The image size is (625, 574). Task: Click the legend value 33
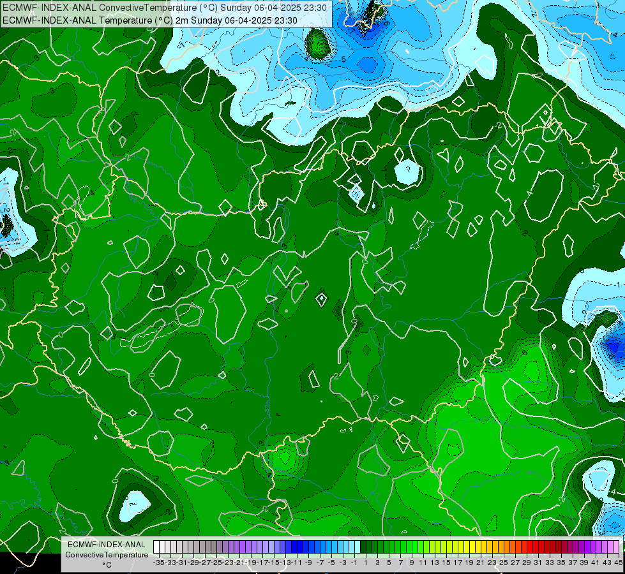(x=549, y=563)
